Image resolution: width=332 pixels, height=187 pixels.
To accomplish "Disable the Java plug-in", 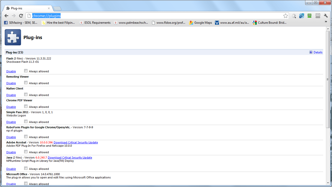I will pyautogui.click(x=11, y=169).
